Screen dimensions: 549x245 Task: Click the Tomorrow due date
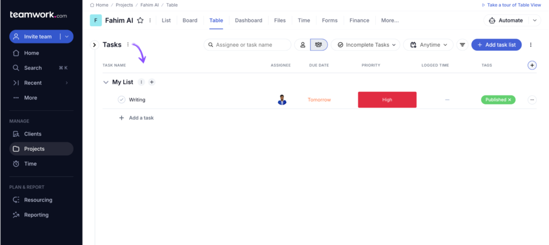[x=319, y=100]
